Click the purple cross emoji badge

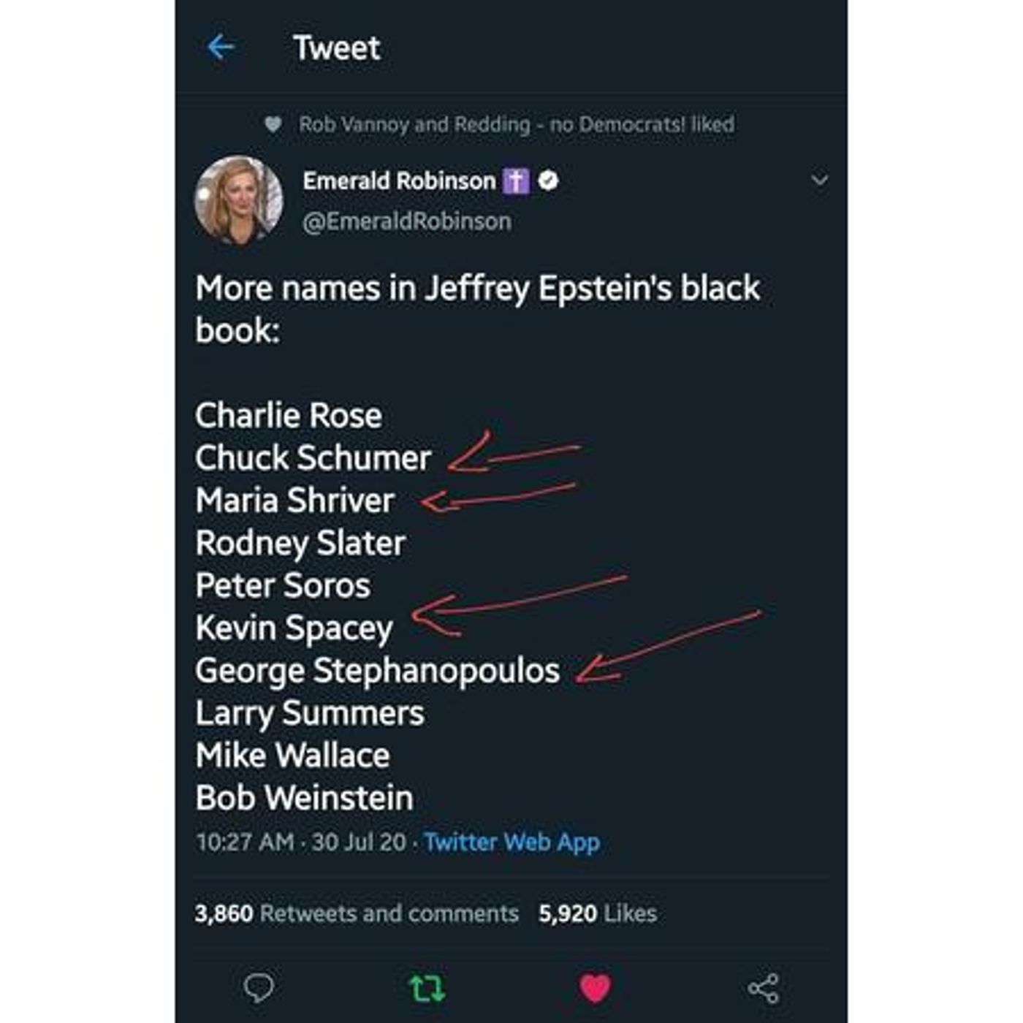click(x=516, y=180)
